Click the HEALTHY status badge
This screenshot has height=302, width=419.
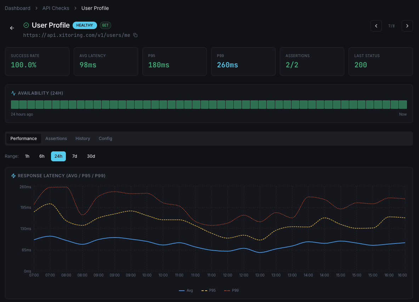pos(84,25)
